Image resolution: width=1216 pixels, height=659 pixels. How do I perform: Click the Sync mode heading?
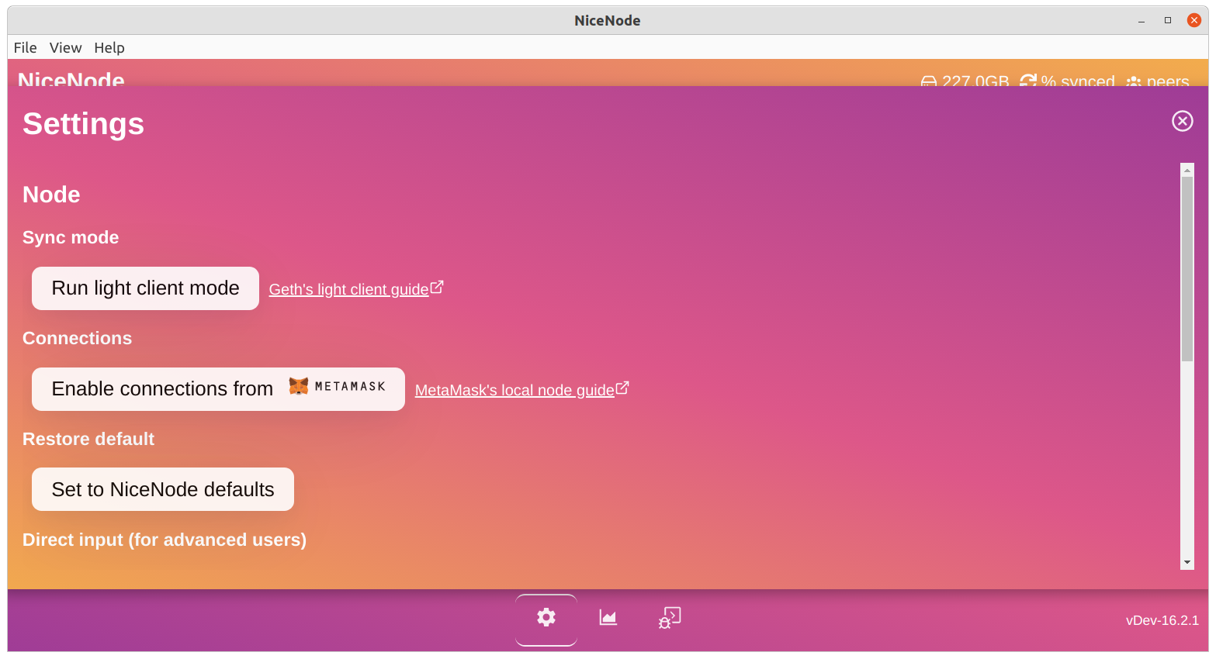point(71,237)
